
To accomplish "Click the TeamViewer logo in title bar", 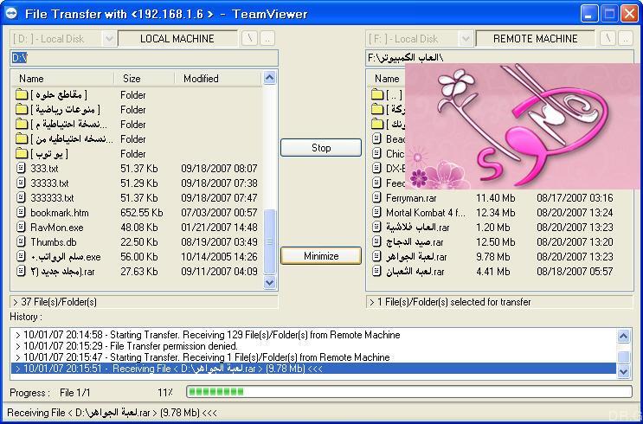I will [11, 14].
